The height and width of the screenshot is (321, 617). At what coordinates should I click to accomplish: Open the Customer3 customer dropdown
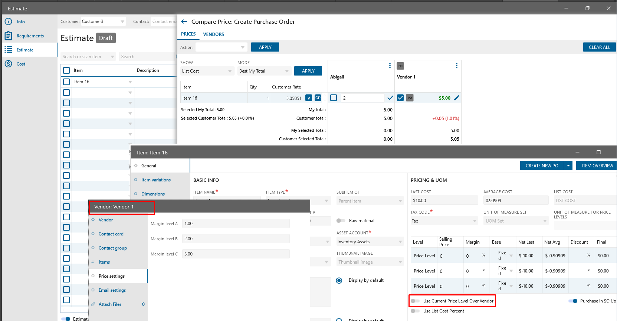(103, 21)
